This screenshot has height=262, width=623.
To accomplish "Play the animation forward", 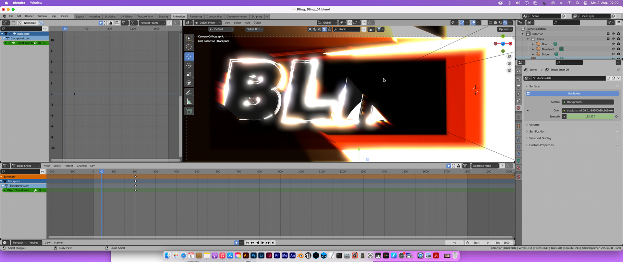I will (263, 243).
